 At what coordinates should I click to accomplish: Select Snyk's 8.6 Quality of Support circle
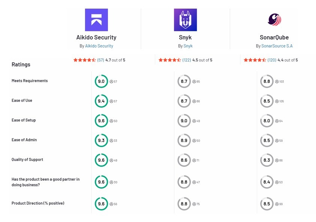coord(184,160)
